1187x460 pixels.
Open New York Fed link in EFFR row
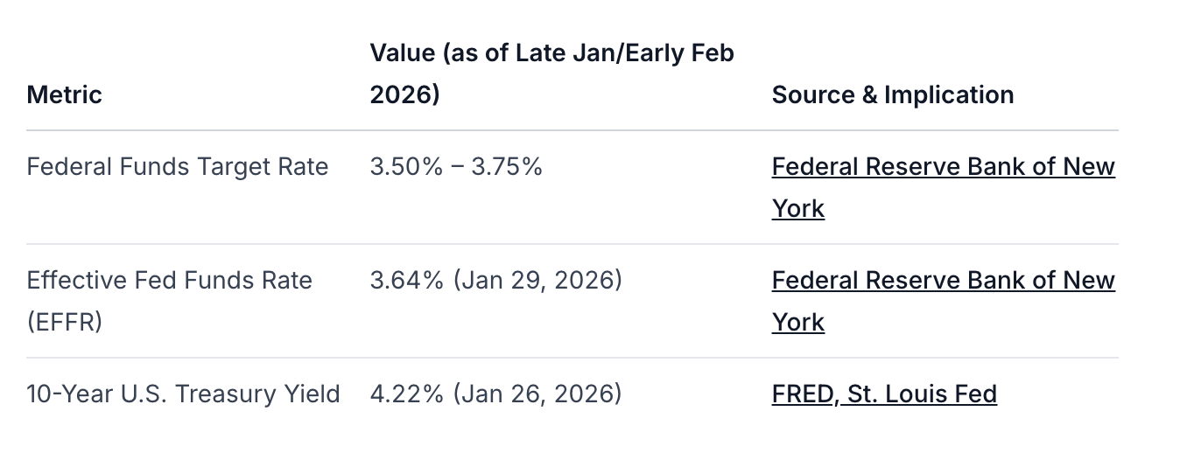[x=943, y=281]
